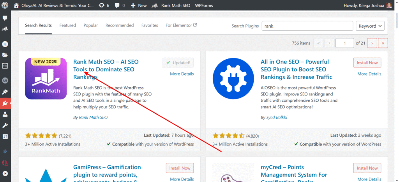Install the myCred plugin
Viewport: 399px width, 182px height.
coord(367,168)
